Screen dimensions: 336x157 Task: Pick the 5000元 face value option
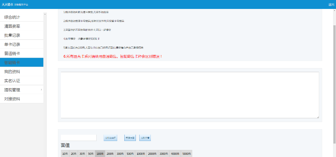(186, 153)
